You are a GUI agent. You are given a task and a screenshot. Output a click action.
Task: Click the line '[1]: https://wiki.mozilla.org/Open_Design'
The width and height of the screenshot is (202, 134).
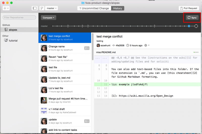pyautogui.click(x=142, y=96)
